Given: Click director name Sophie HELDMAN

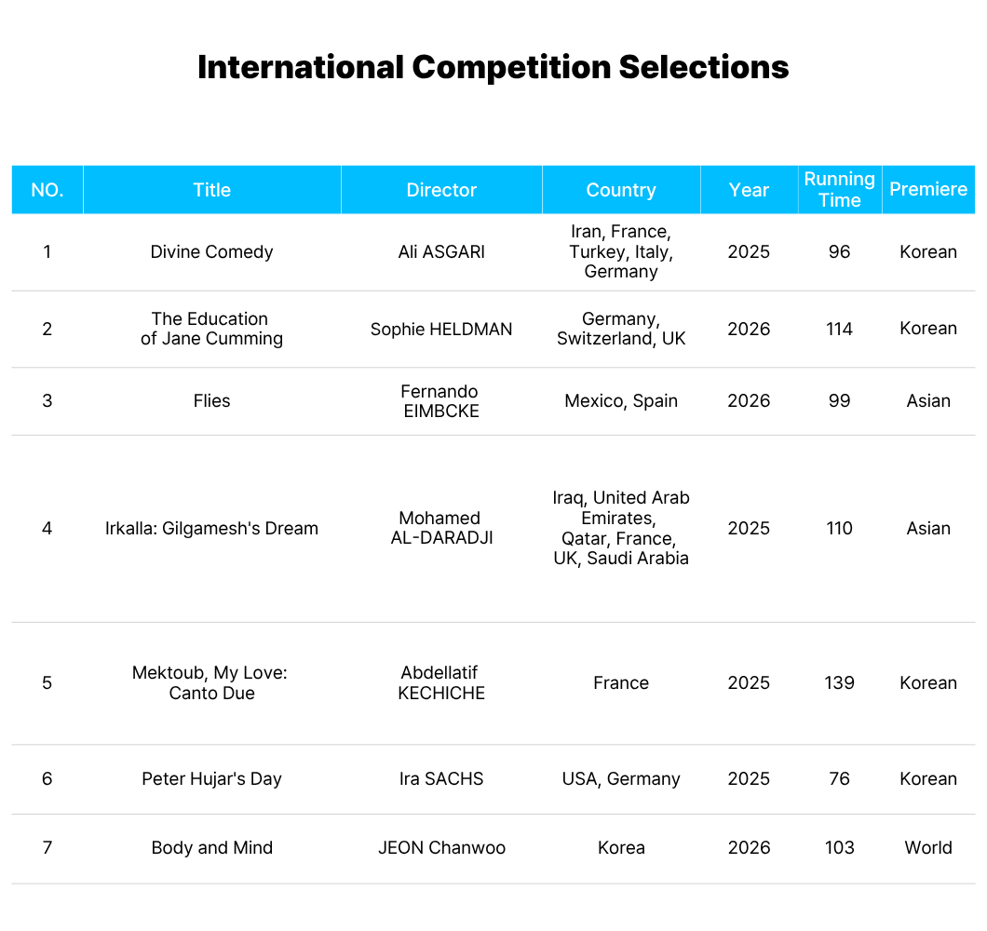Looking at the screenshot, I should pyautogui.click(x=441, y=330).
